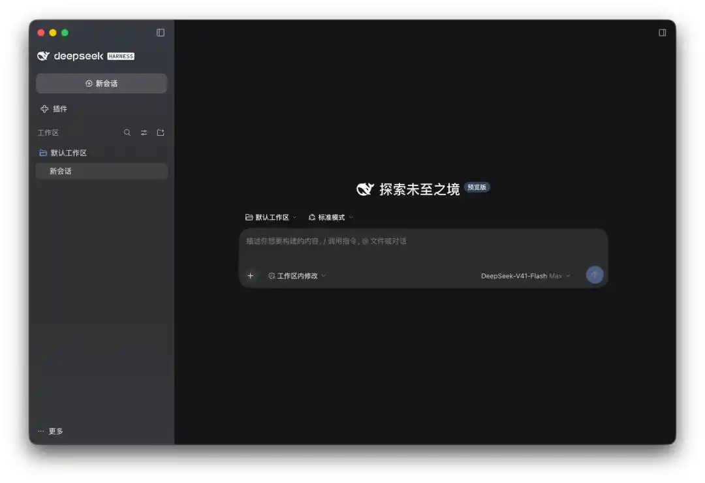The height and width of the screenshot is (483, 705).
Task: Open the 标准模式 mode dropdown
Action: [x=330, y=217]
